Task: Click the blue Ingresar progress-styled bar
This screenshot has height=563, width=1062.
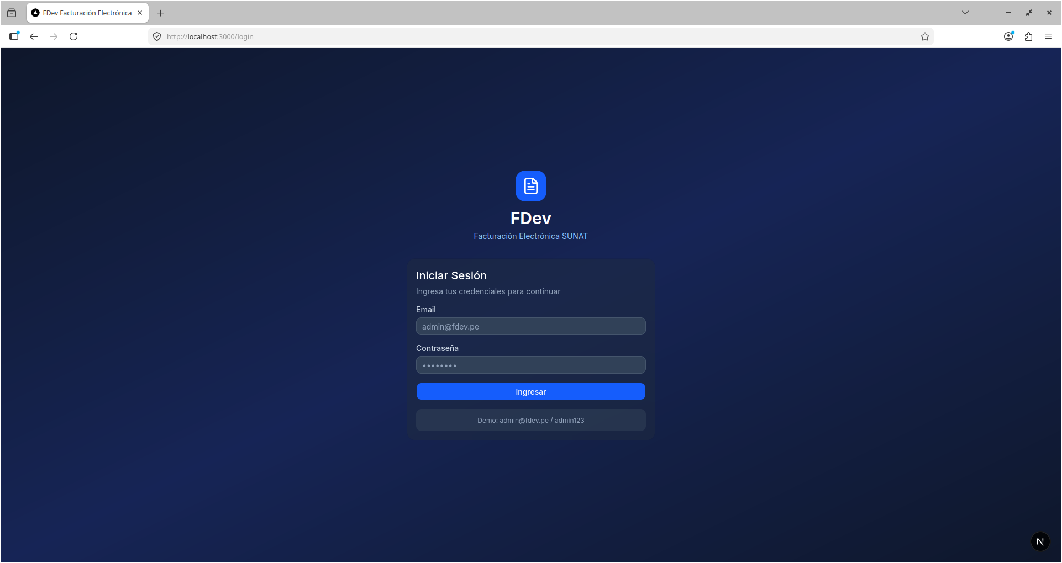Action: (530, 391)
